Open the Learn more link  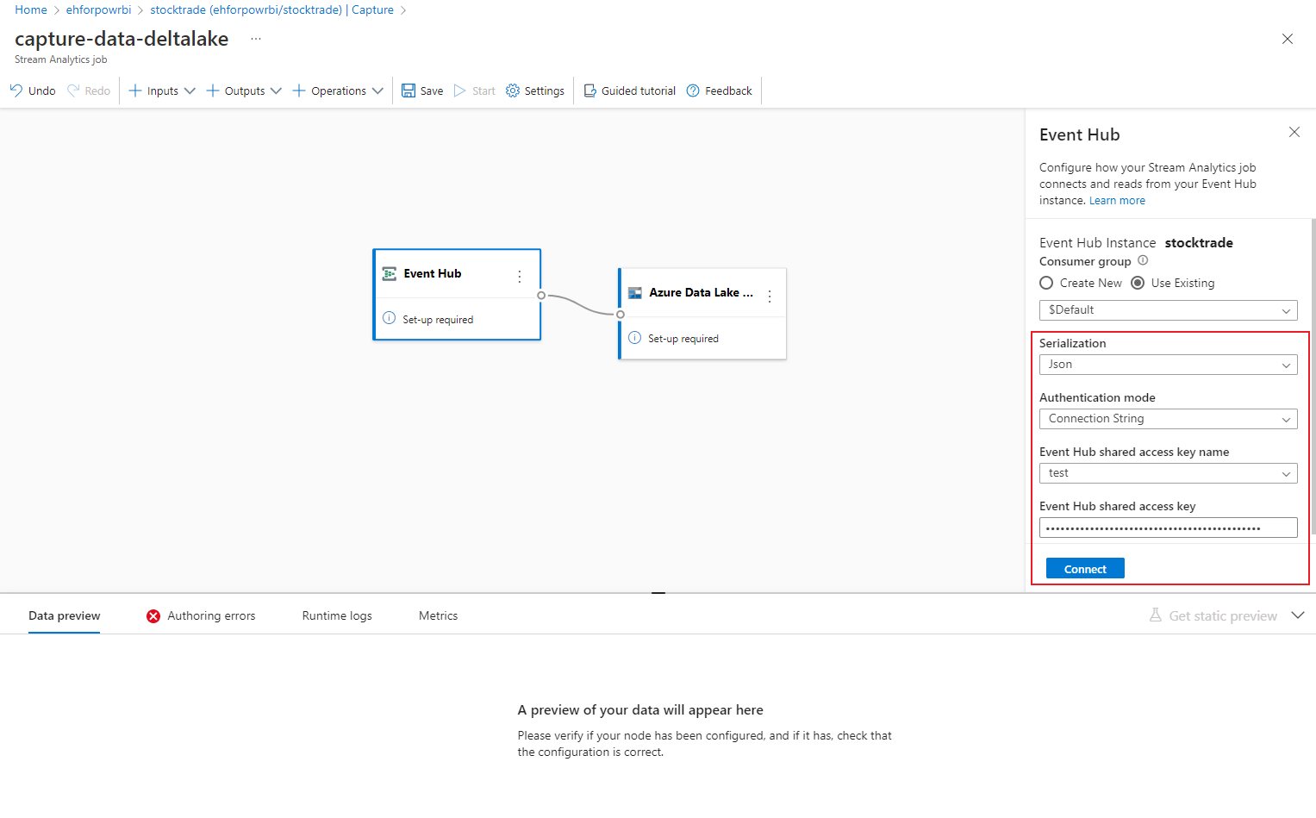tap(1117, 201)
